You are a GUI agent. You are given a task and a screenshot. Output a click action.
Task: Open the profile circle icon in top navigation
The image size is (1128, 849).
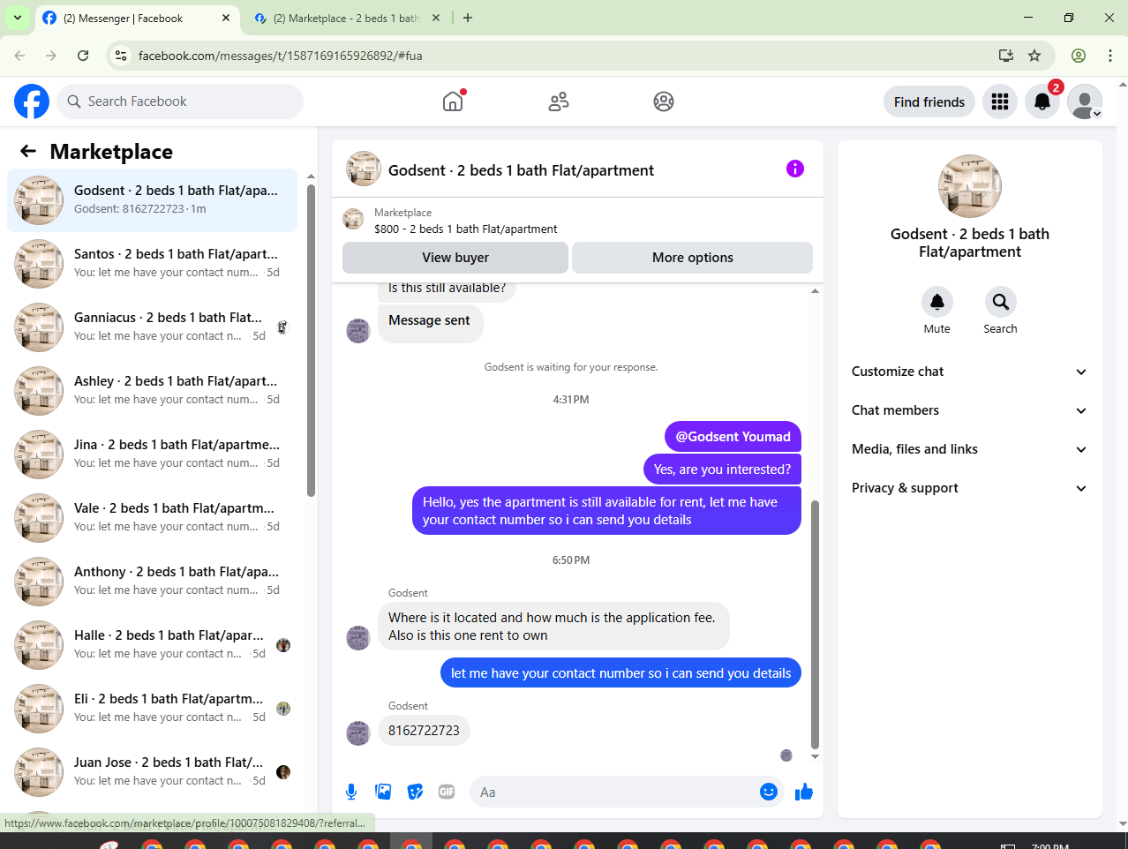coord(664,101)
